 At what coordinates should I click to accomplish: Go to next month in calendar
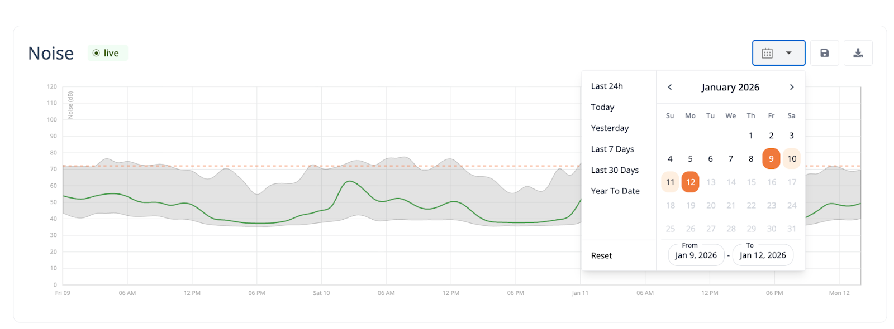791,87
